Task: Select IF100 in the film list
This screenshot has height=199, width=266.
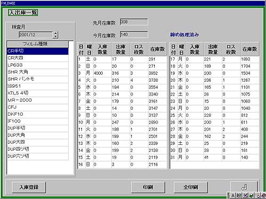Action: tap(37, 121)
